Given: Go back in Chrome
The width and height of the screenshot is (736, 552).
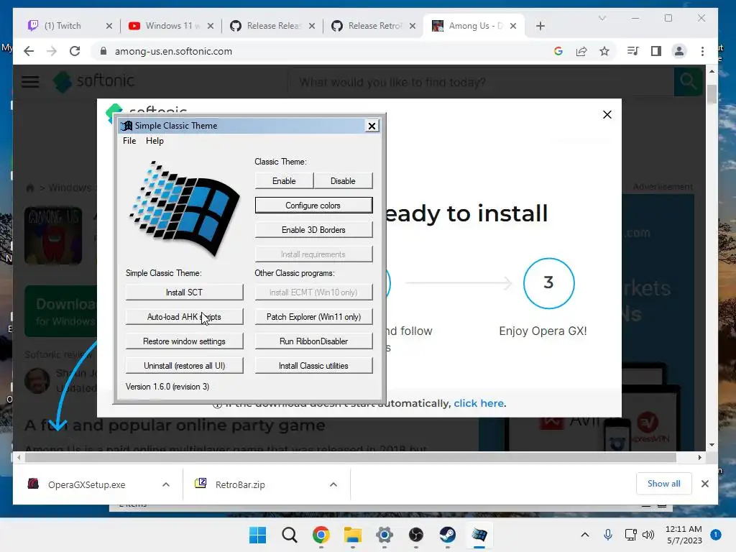Looking at the screenshot, I should click(29, 51).
